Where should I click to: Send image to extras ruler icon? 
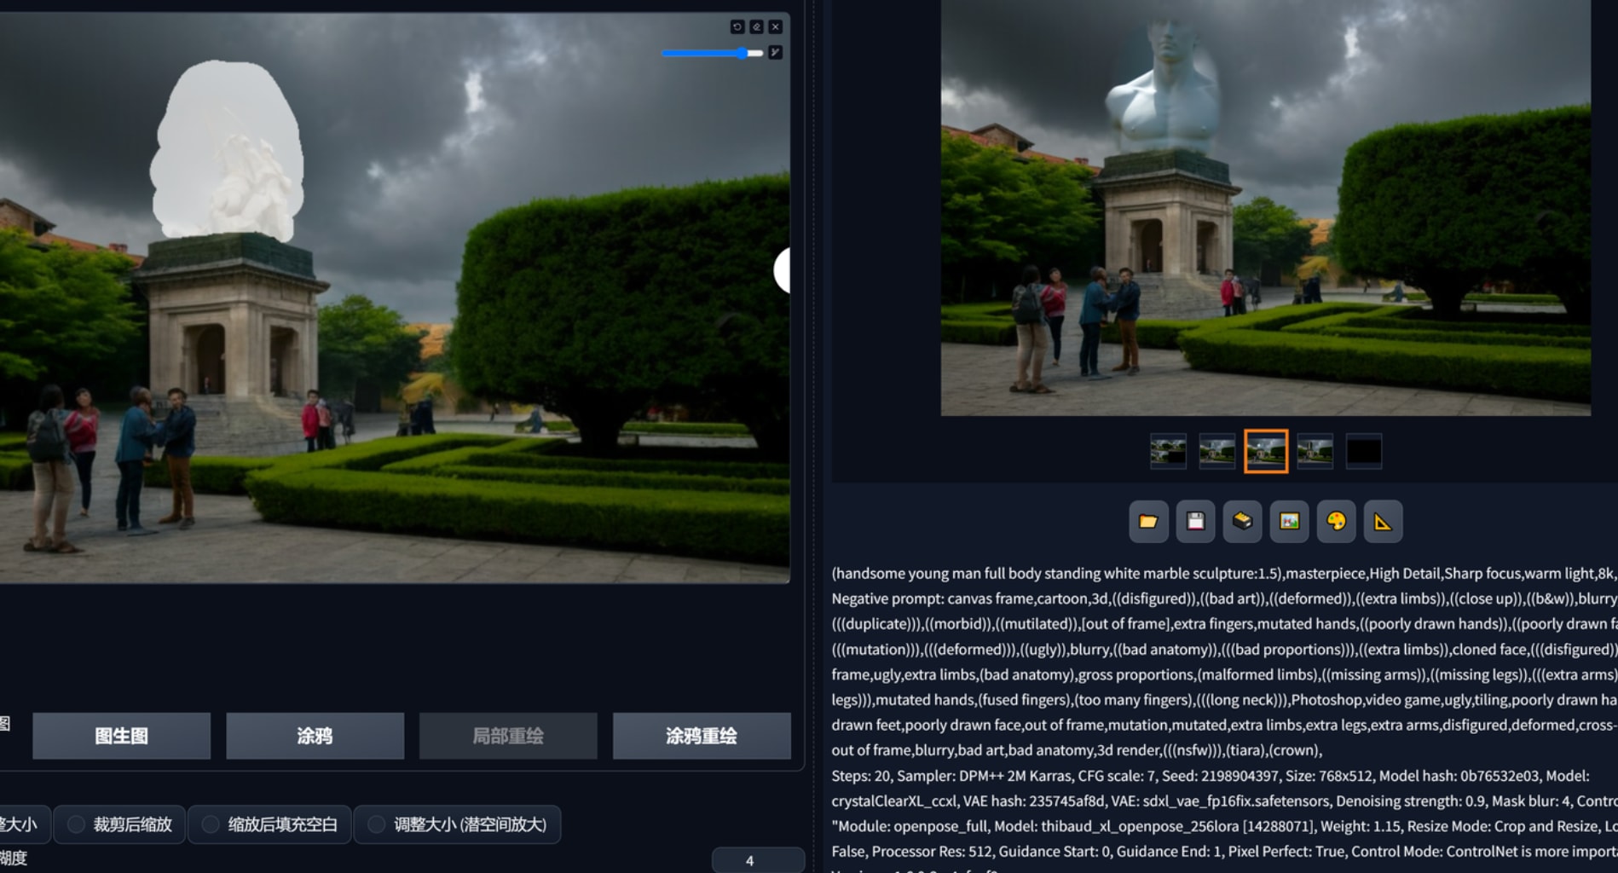point(1383,522)
